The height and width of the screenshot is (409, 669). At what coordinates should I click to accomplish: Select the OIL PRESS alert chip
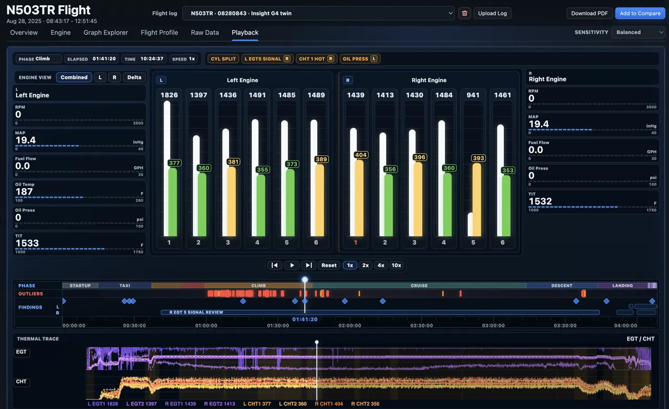point(360,59)
